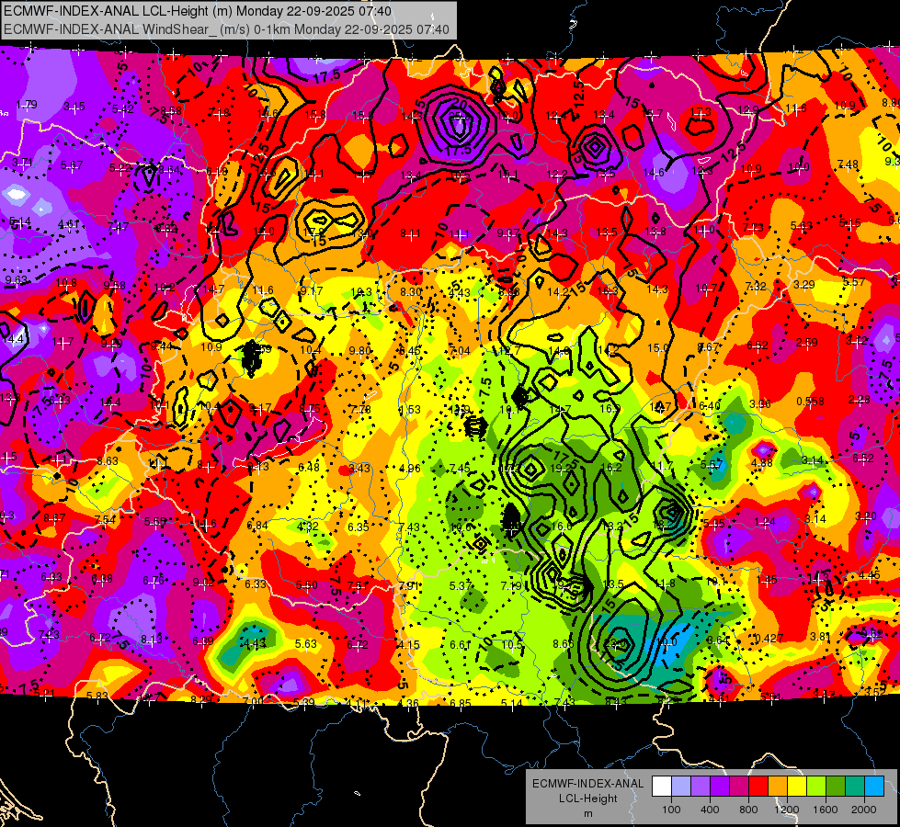Click the wind shear value 17.3
Viewport: 900px width, 827px height.
click(701, 112)
